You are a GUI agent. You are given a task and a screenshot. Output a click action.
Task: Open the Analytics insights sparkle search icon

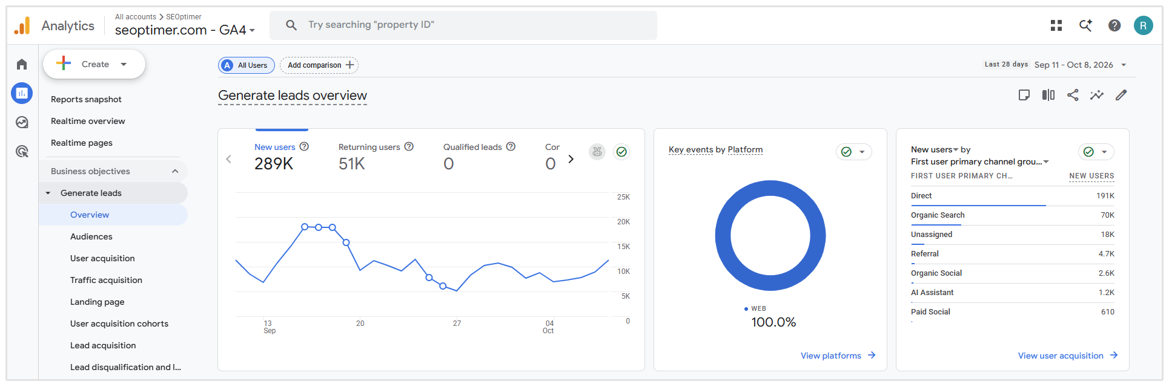click(x=1085, y=25)
